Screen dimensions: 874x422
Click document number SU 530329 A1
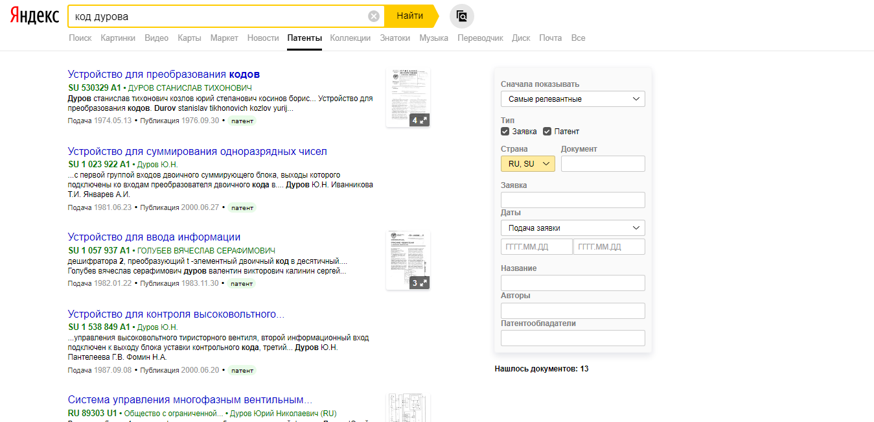[95, 88]
